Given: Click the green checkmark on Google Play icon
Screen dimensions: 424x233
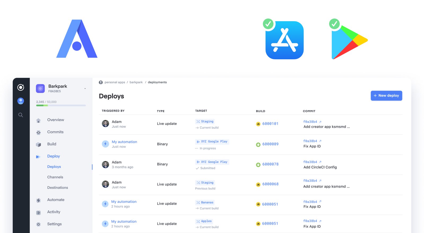Looking at the screenshot, I should [334, 24].
